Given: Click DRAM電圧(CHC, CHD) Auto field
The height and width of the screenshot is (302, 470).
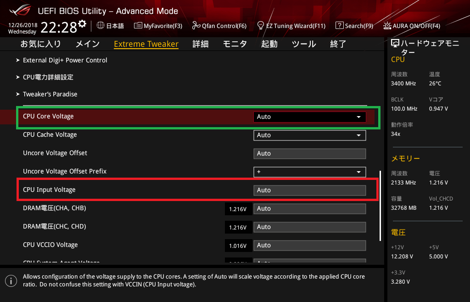Looking at the screenshot, I should coord(310,227).
